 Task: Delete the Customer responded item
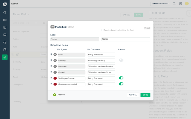click(x=55, y=84)
